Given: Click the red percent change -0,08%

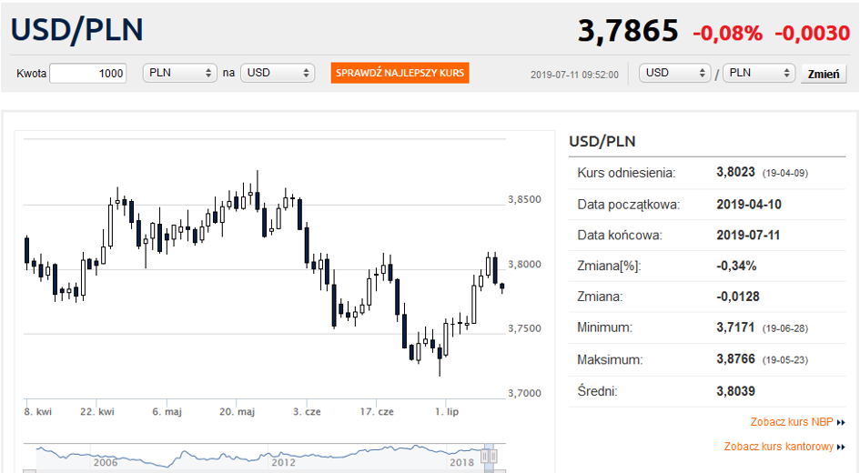Looking at the screenshot, I should (x=727, y=34).
